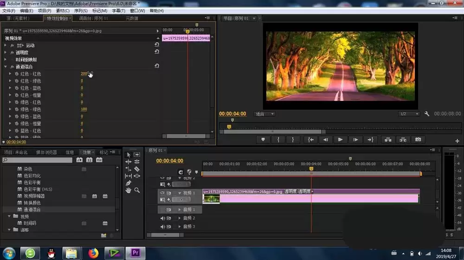
Task: Toggle 视频 1 track visibility eye
Action: [x=162, y=193]
